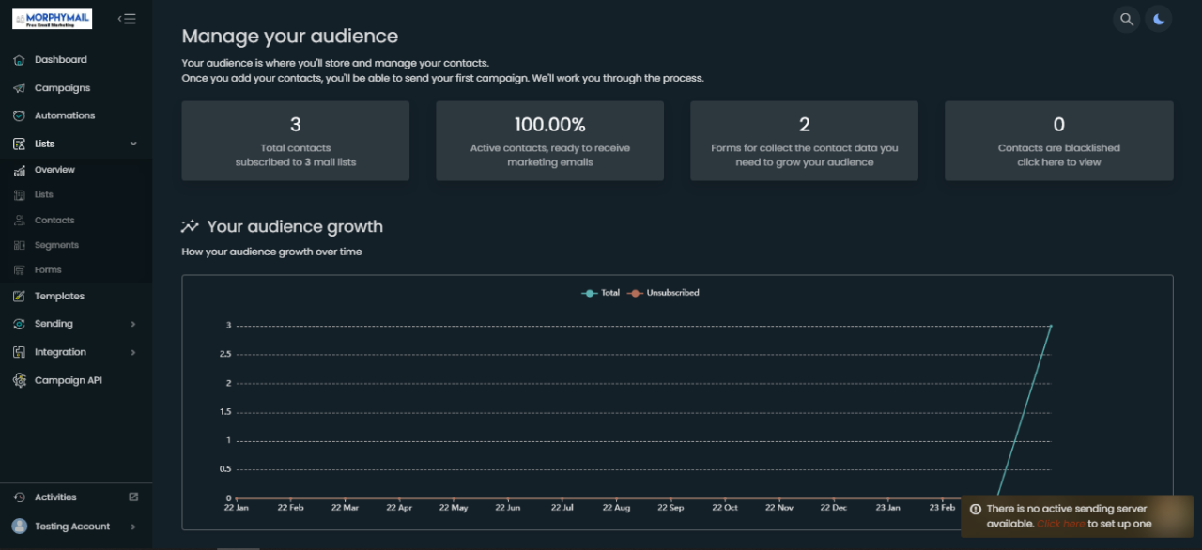Toggle Total series in chart legend

pos(601,293)
